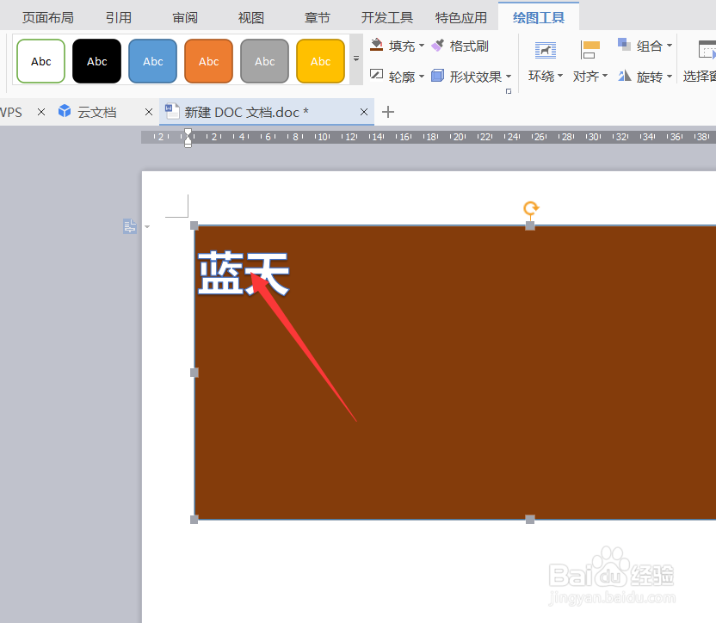The height and width of the screenshot is (623, 716).
Task: Click the 旋转 rotate icon
Action: click(624, 76)
